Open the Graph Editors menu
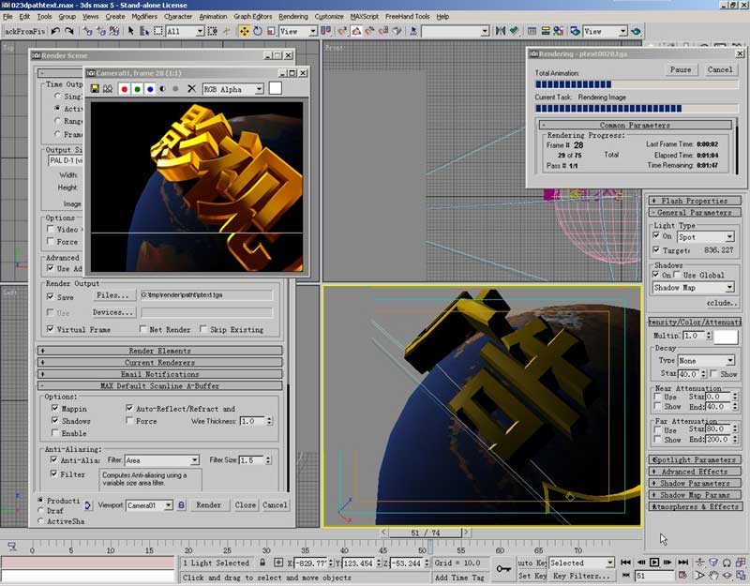The image size is (750, 586). 253,17
